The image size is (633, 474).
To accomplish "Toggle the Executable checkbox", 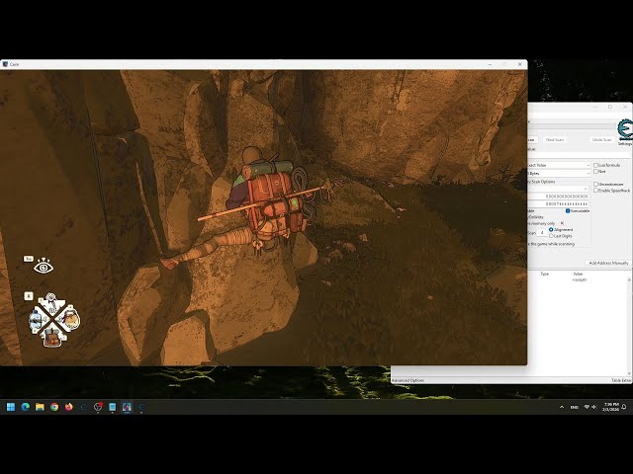I will pyautogui.click(x=568, y=210).
